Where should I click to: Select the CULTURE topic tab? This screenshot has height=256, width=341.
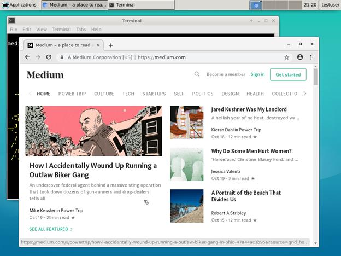[x=104, y=94]
